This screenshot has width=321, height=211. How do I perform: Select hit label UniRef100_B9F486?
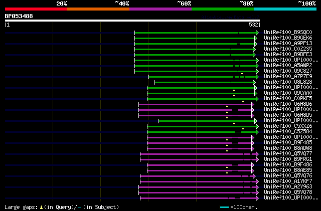click(x=288, y=165)
